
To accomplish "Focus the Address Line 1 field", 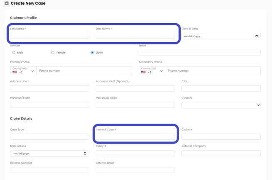I will 49,88.
